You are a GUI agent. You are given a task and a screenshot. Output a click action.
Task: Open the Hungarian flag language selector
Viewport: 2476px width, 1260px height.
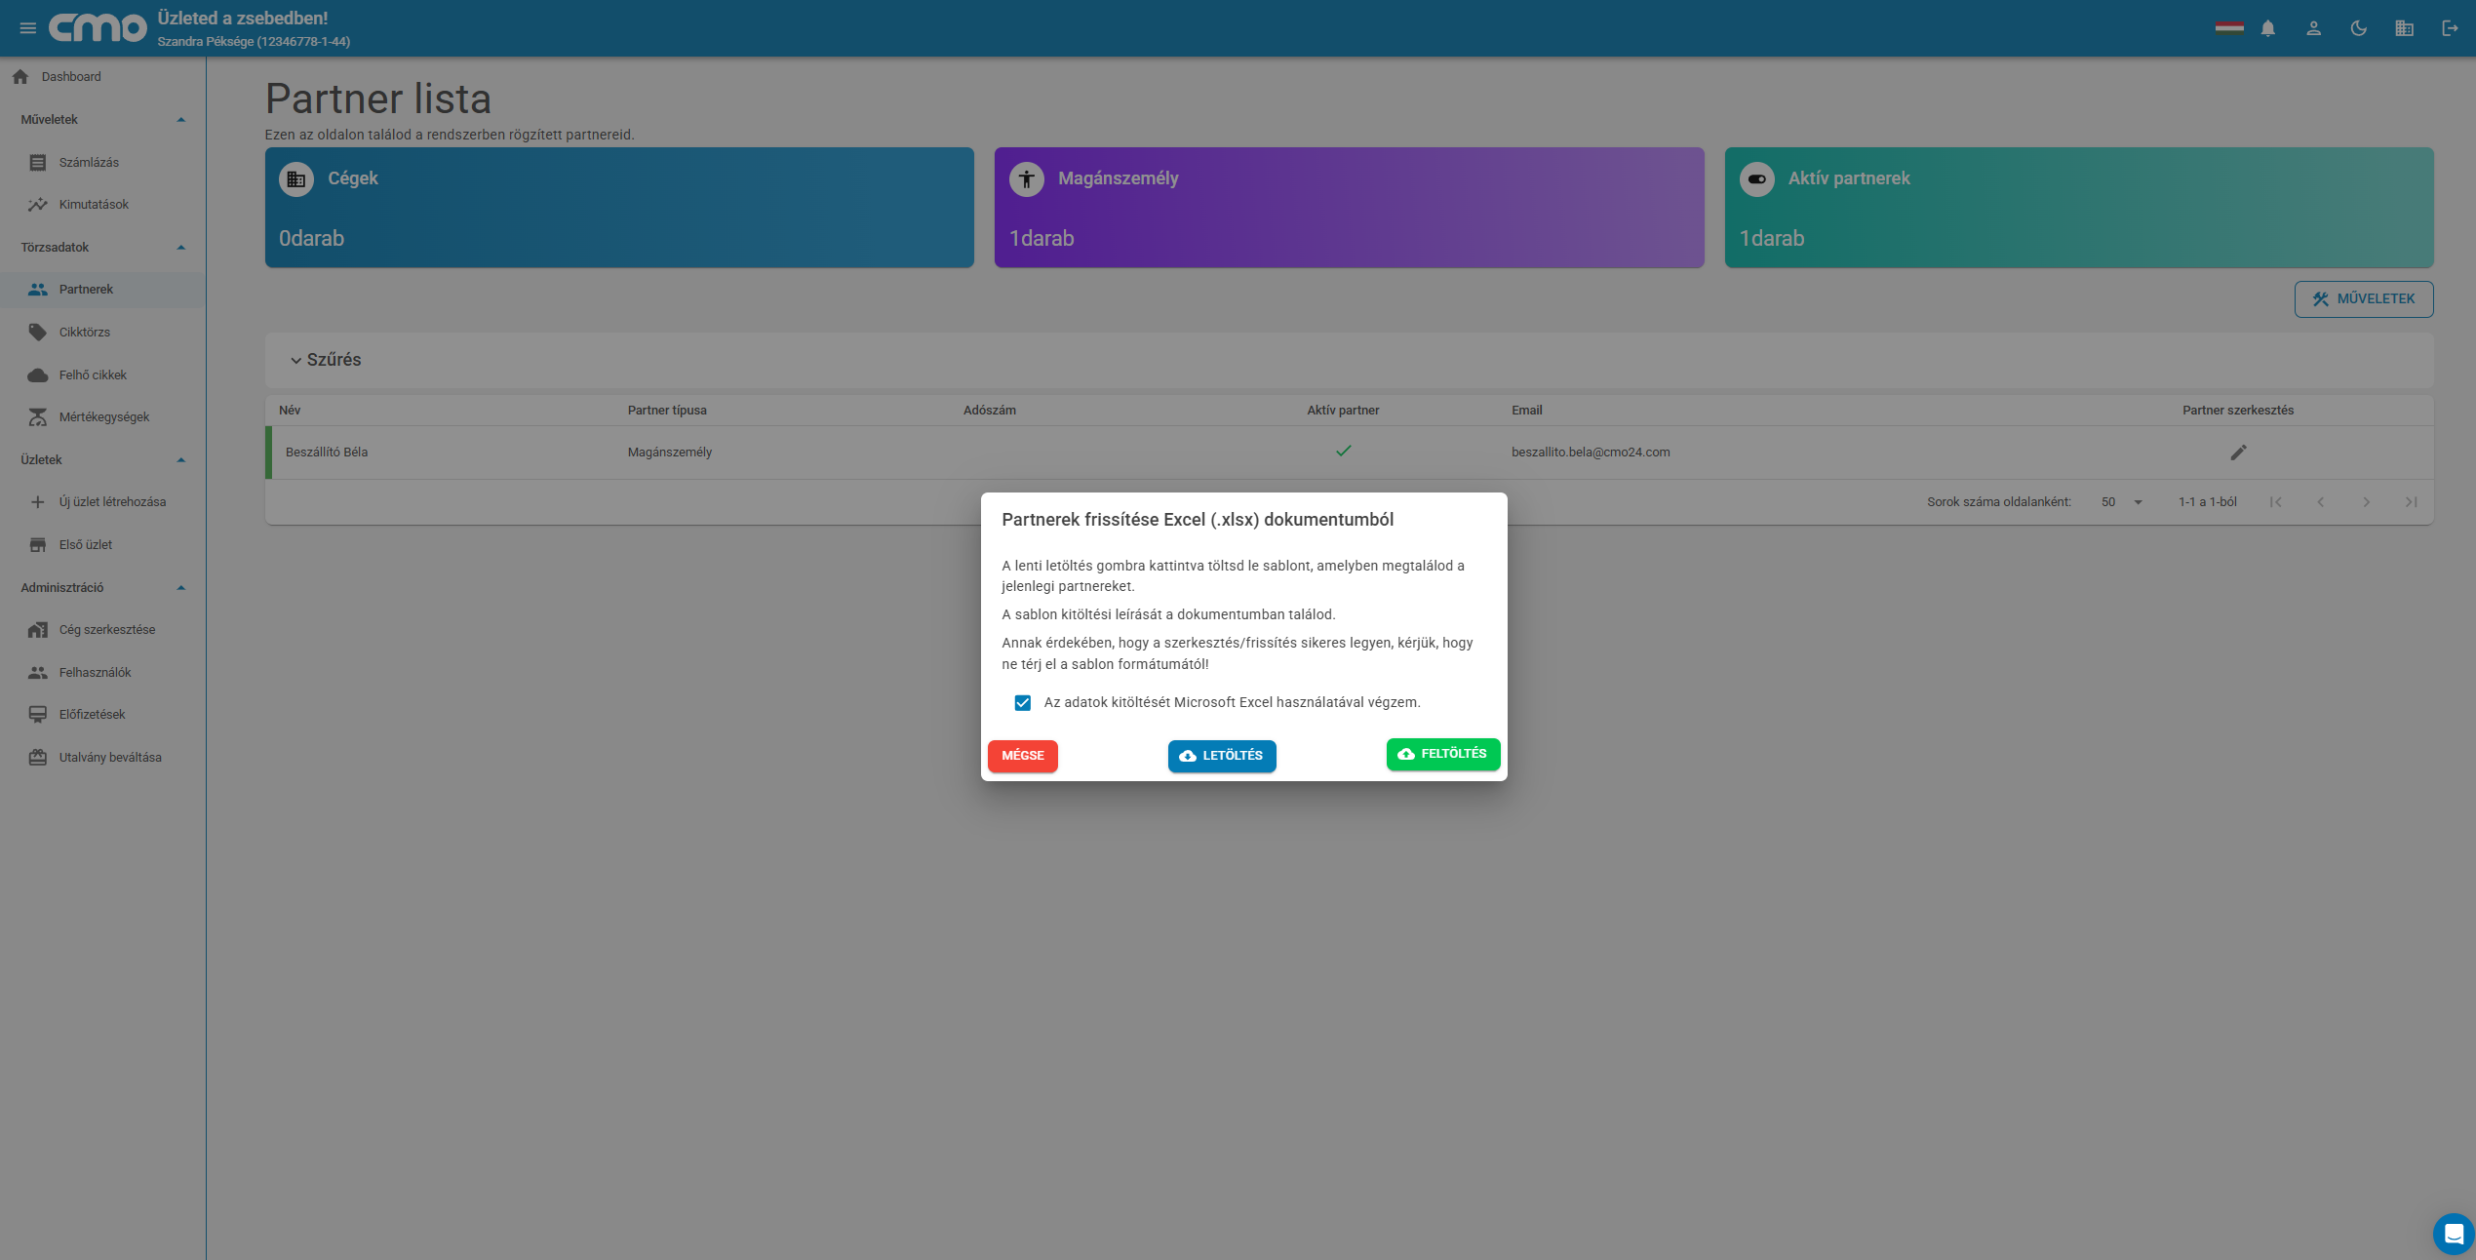2228,28
